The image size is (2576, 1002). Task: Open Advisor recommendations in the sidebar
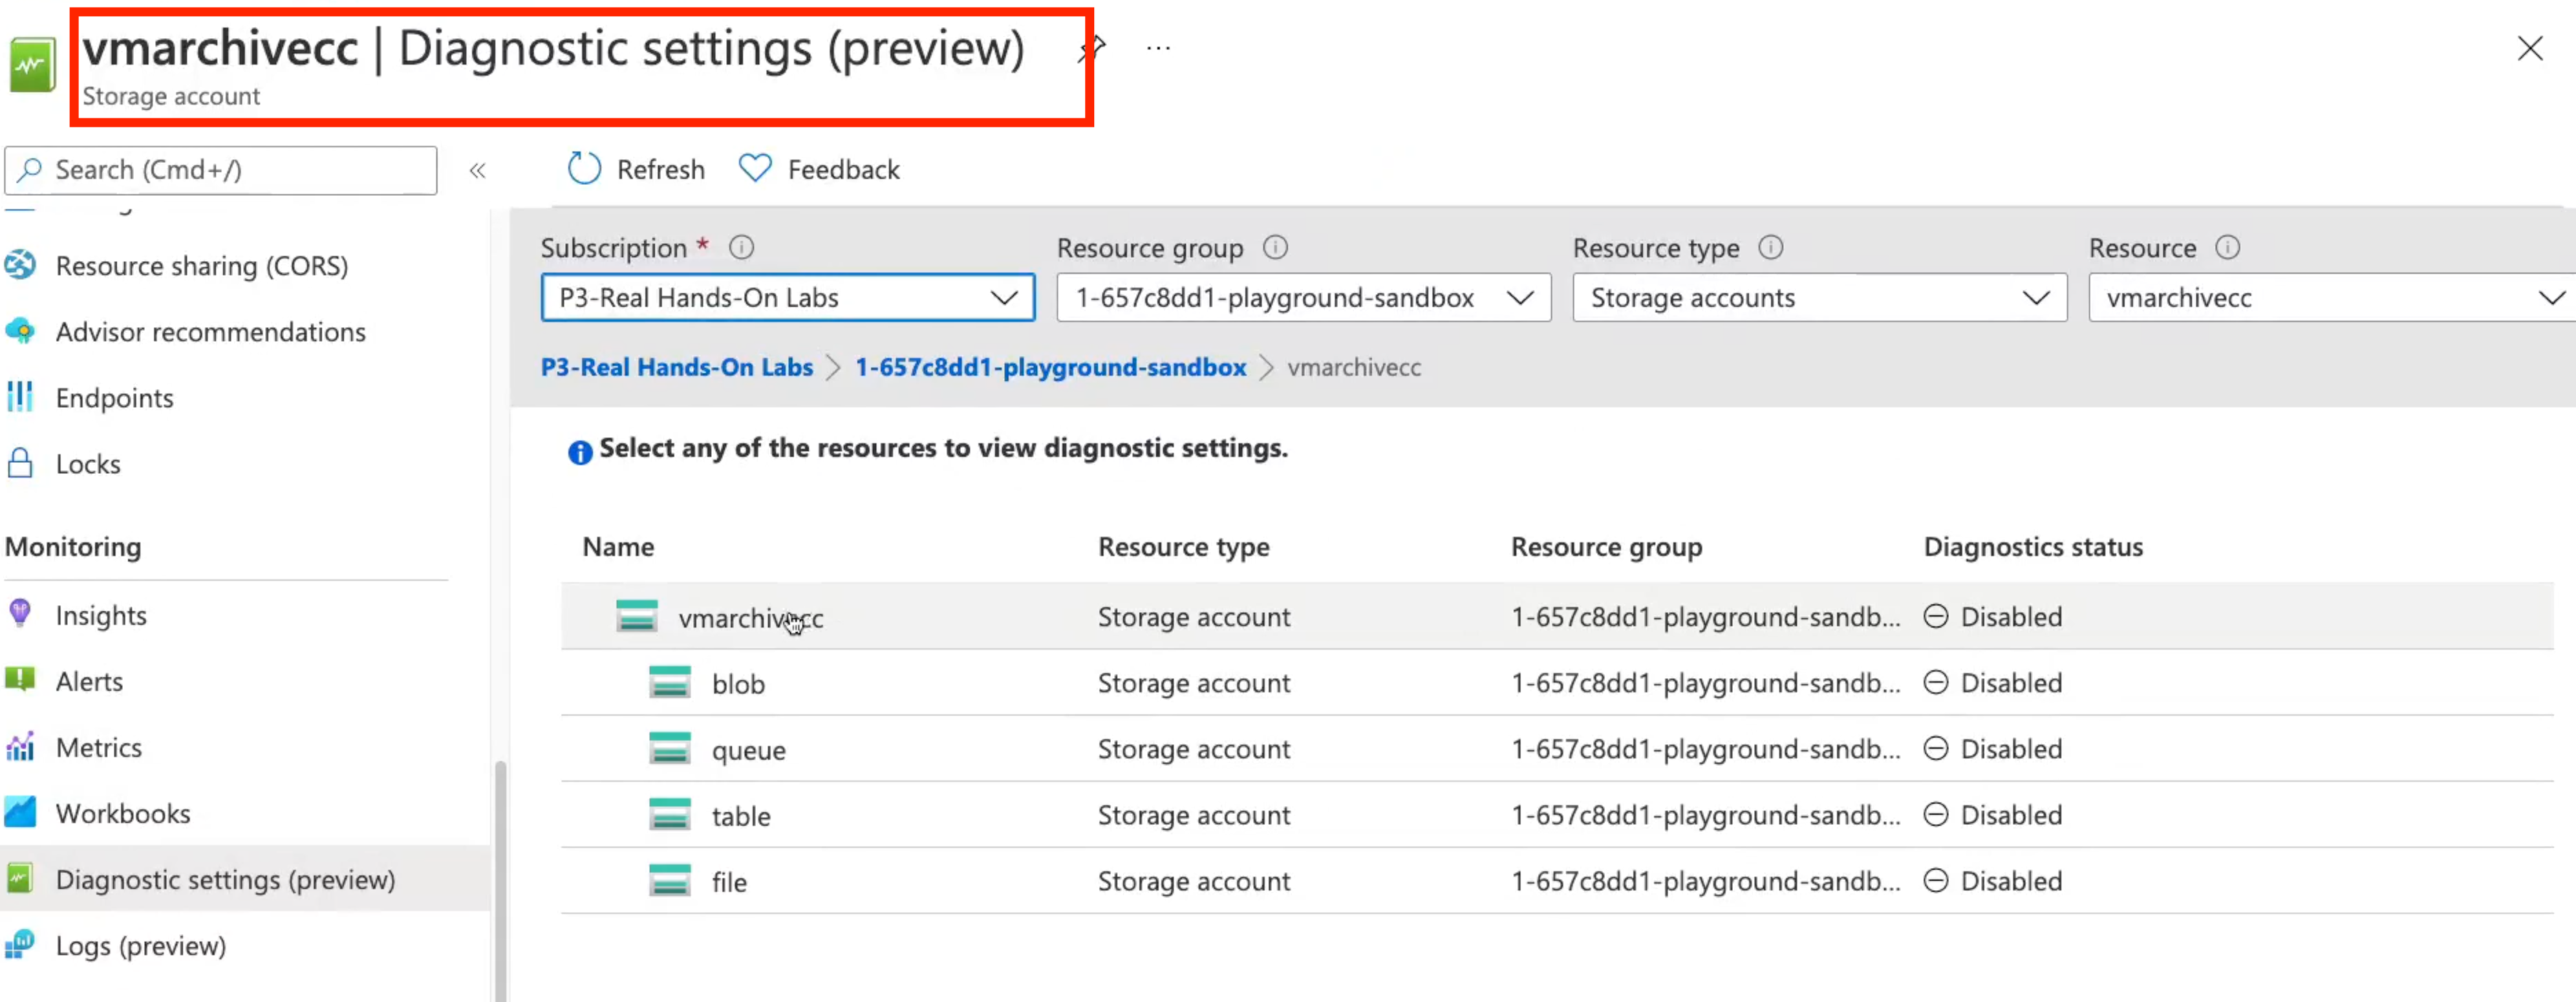tap(211, 332)
